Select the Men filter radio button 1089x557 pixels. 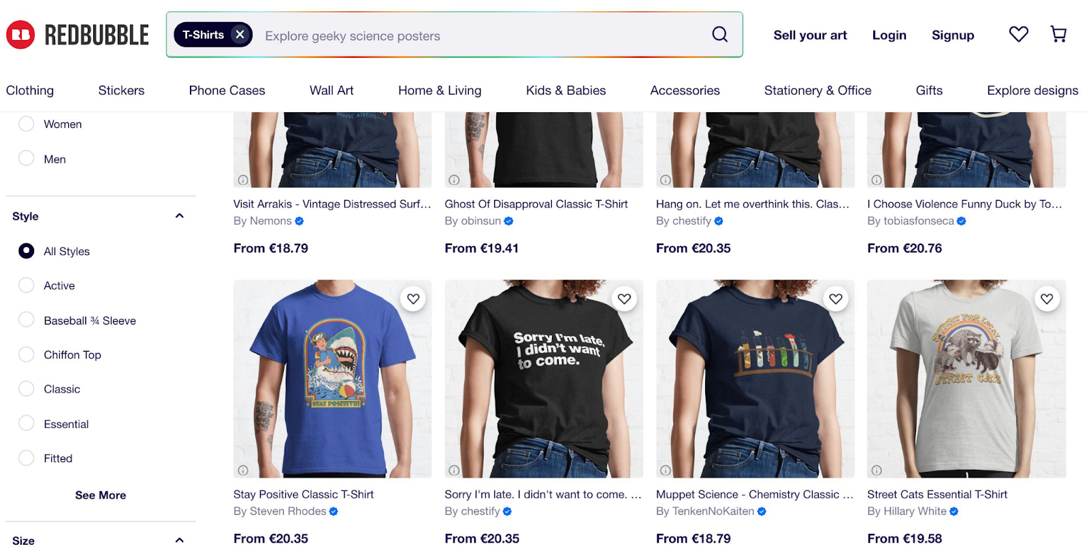coord(26,158)
